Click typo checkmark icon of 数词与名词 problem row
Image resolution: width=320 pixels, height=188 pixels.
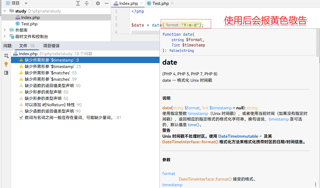tap(21, 118)
